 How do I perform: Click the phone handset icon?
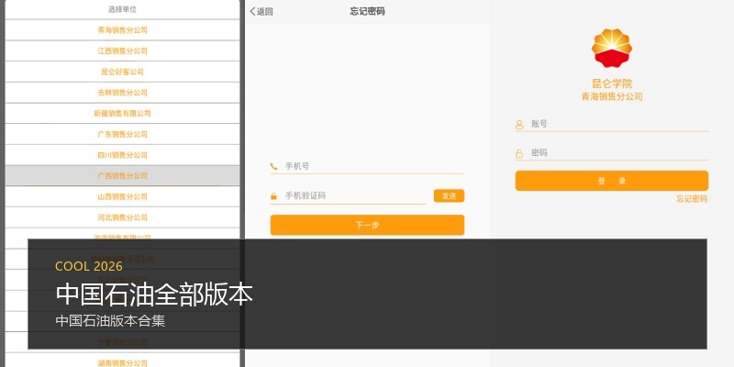coord(273,166)
